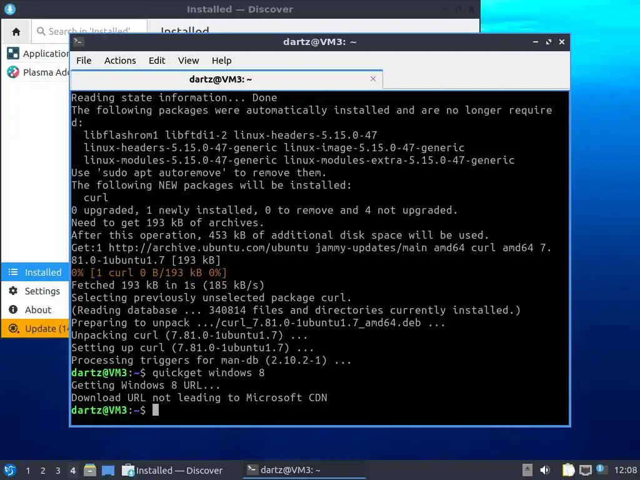Open the clipboard manager tray icon
Image resolution: width=640 pixels, height=480 pixels.
point(568,470)
